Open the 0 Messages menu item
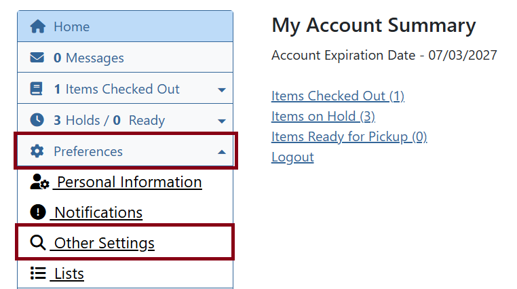The width and height of the screenshot is (517, 289). click(89, 58)
